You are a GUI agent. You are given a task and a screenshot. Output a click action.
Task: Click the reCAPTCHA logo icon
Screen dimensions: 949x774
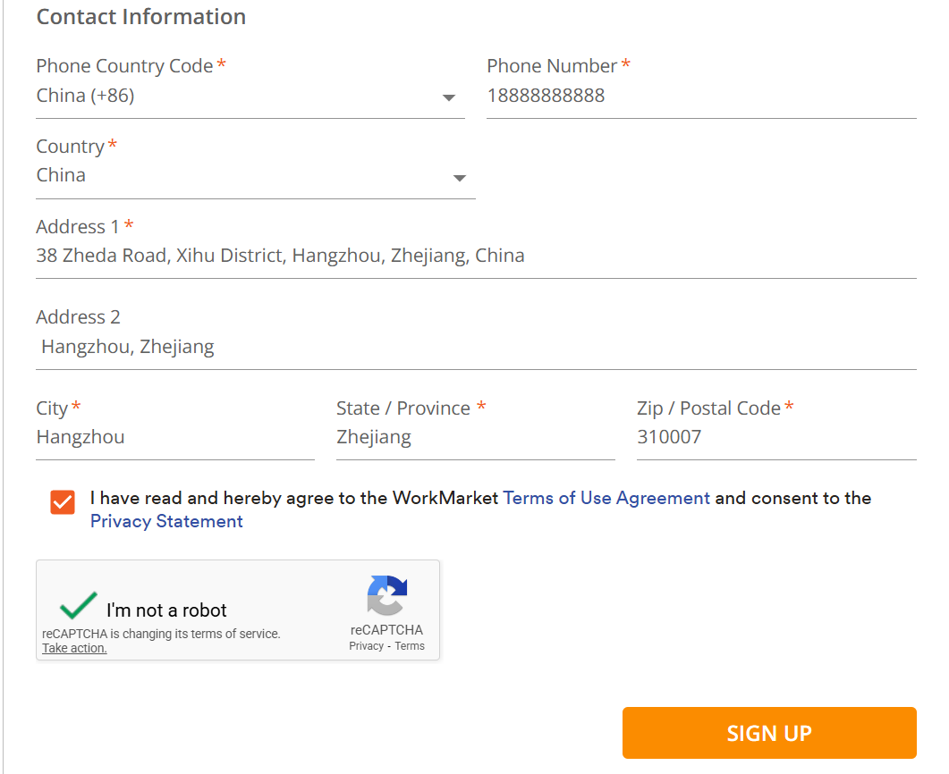tap(386, 595)
